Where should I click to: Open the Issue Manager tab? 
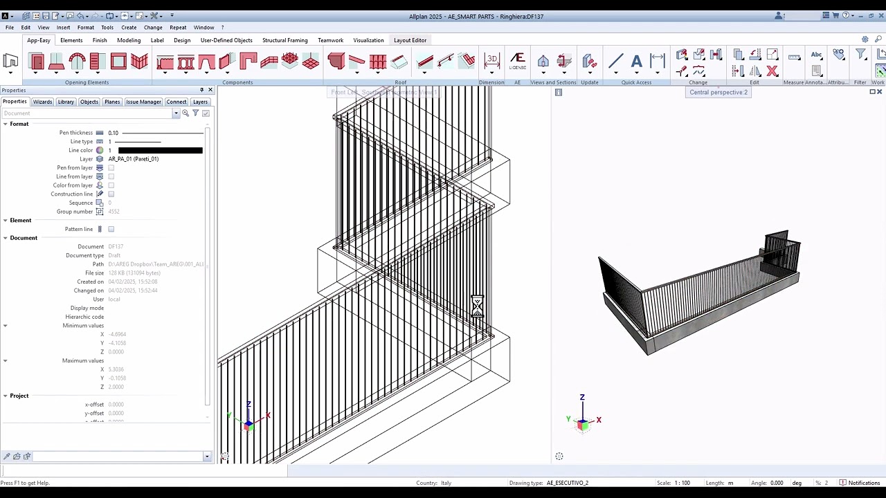(x=143, y=102)
